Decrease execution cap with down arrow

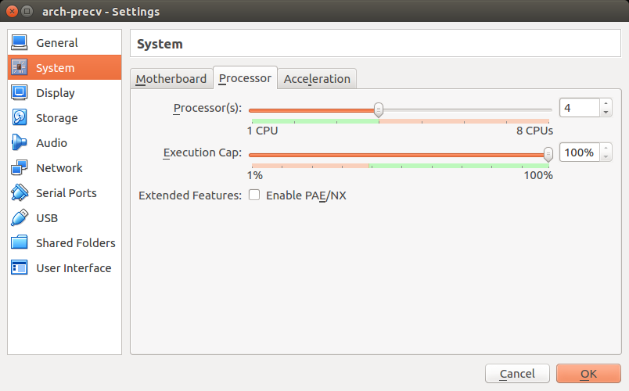(x=606, y=157)
